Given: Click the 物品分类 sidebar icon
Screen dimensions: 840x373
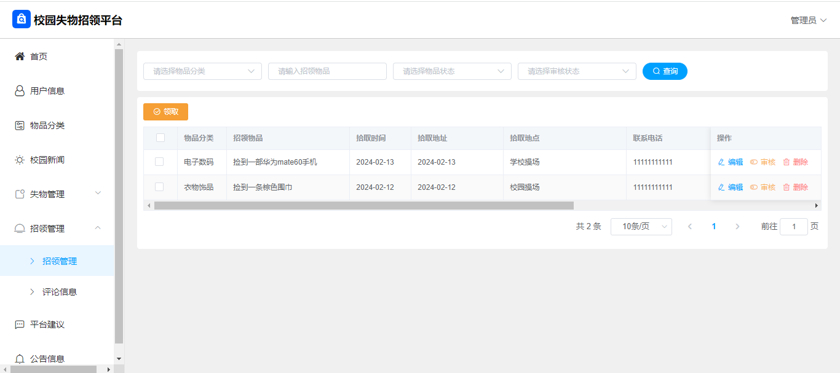Looking at the screenshot, I should [20, 125].
